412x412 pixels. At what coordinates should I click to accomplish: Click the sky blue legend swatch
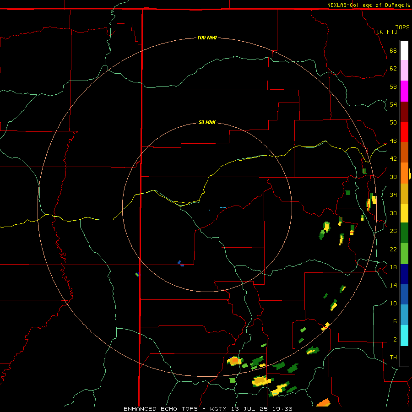[404, 315]
